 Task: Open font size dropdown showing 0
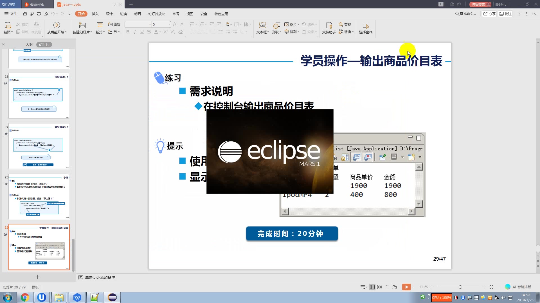click(169, 24)
